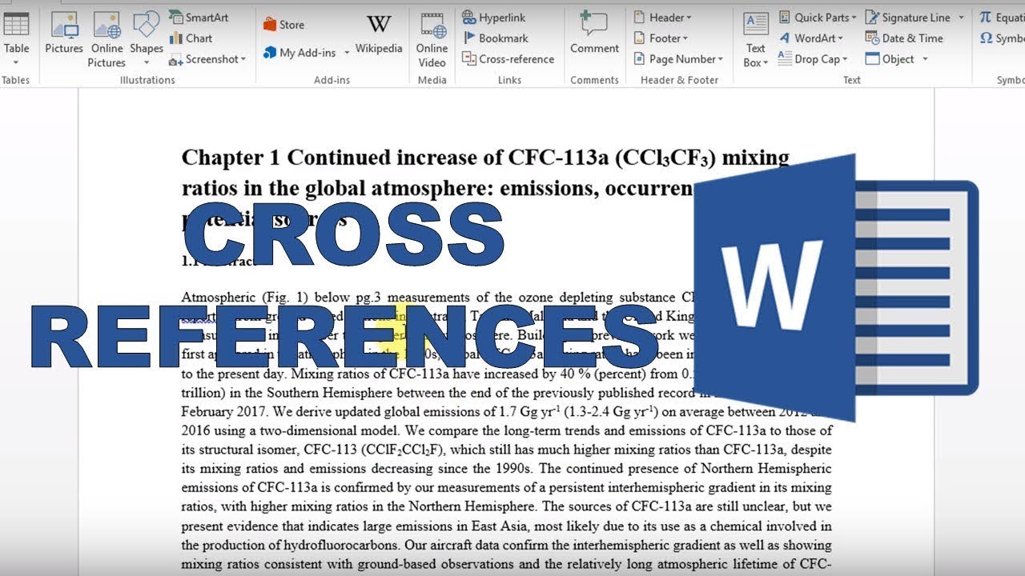Add a new Comment
The height and width of the screenshot is (576, 1025).
pos(594,34)
